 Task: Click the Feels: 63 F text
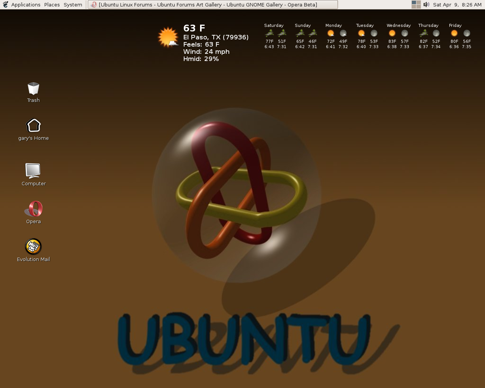[x=201, y=44]
